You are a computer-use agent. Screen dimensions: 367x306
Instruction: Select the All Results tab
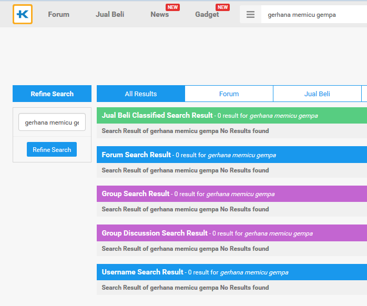pyautogui.click(x=141, y=94)
